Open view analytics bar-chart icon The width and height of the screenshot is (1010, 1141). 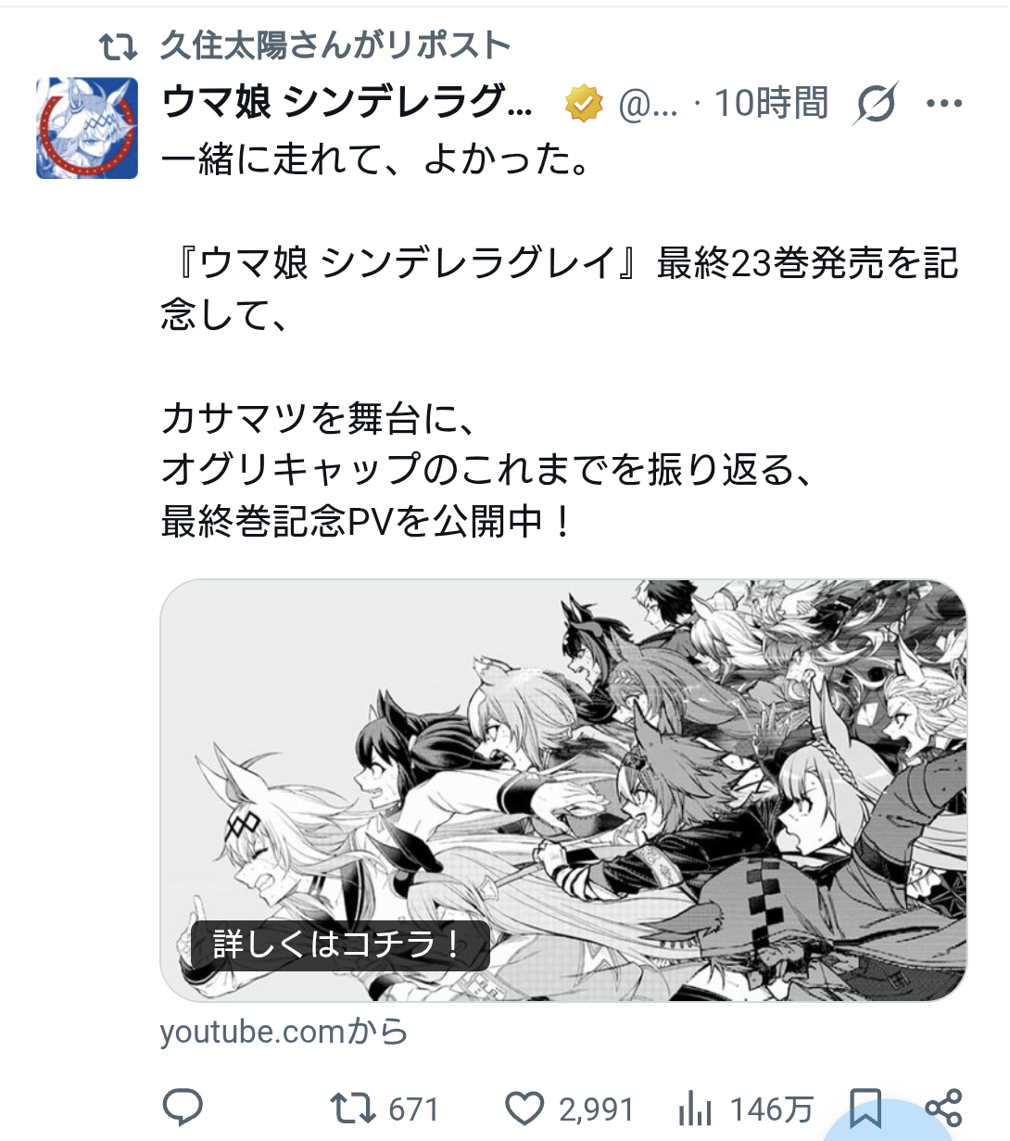(695, 1108)
